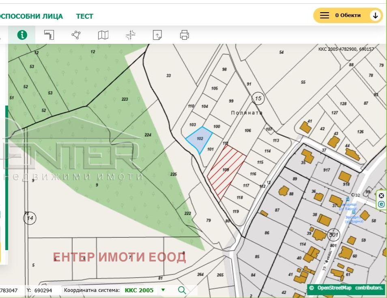This screenshot has height=298, width=387.
Task: Click the green 'e' side widget icon
Action: coord(381,204)
